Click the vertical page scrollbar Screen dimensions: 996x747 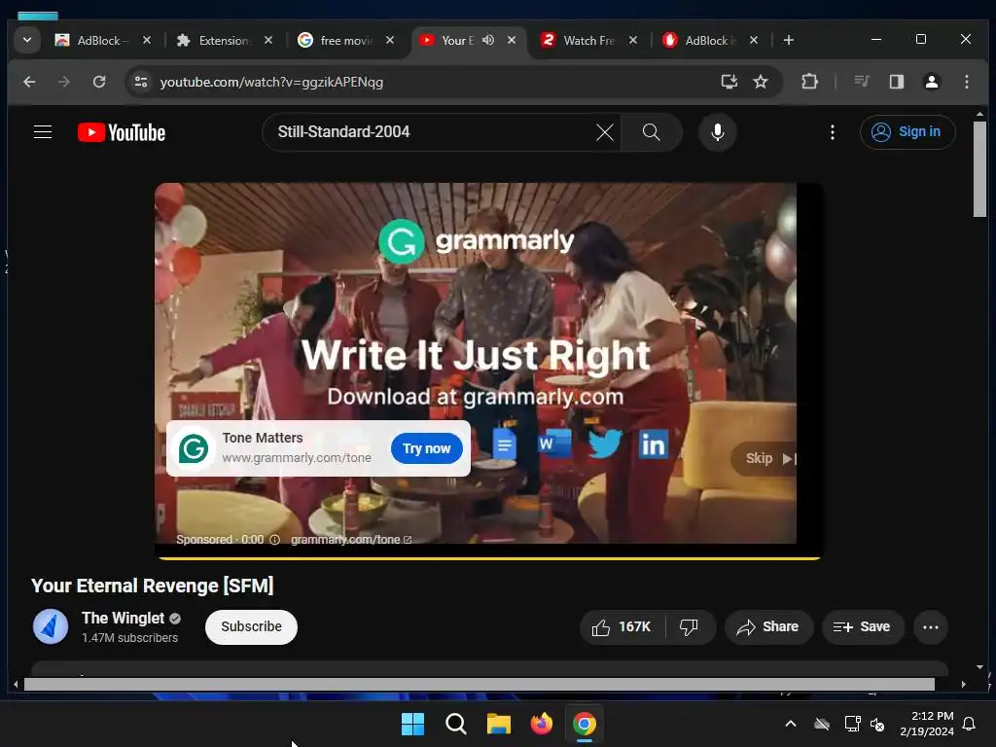[x=980, y=169]
